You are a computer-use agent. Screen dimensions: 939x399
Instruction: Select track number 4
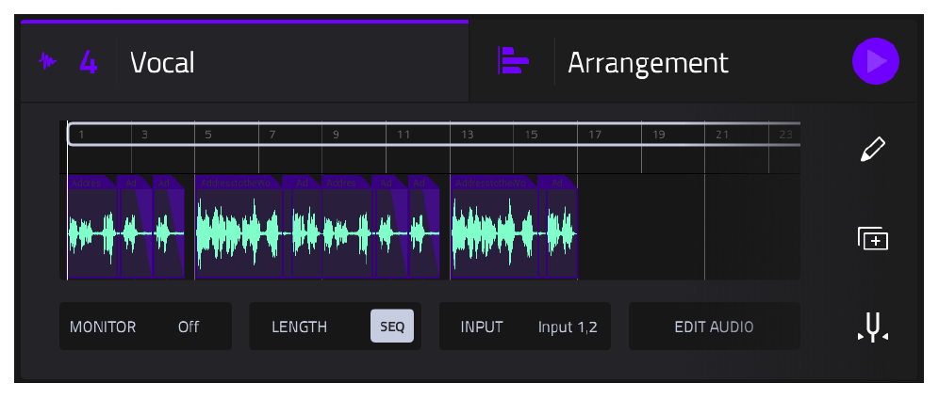(88, 62)
